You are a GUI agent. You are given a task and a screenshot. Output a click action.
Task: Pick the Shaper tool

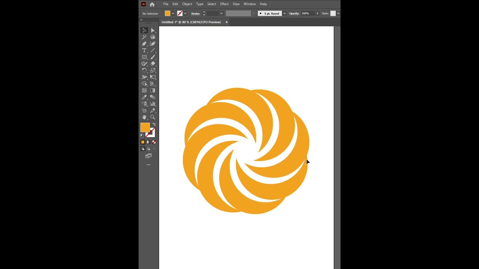[144, 64]
